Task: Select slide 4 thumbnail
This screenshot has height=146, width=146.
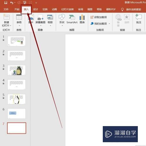Action: click(x=17, y=85)
